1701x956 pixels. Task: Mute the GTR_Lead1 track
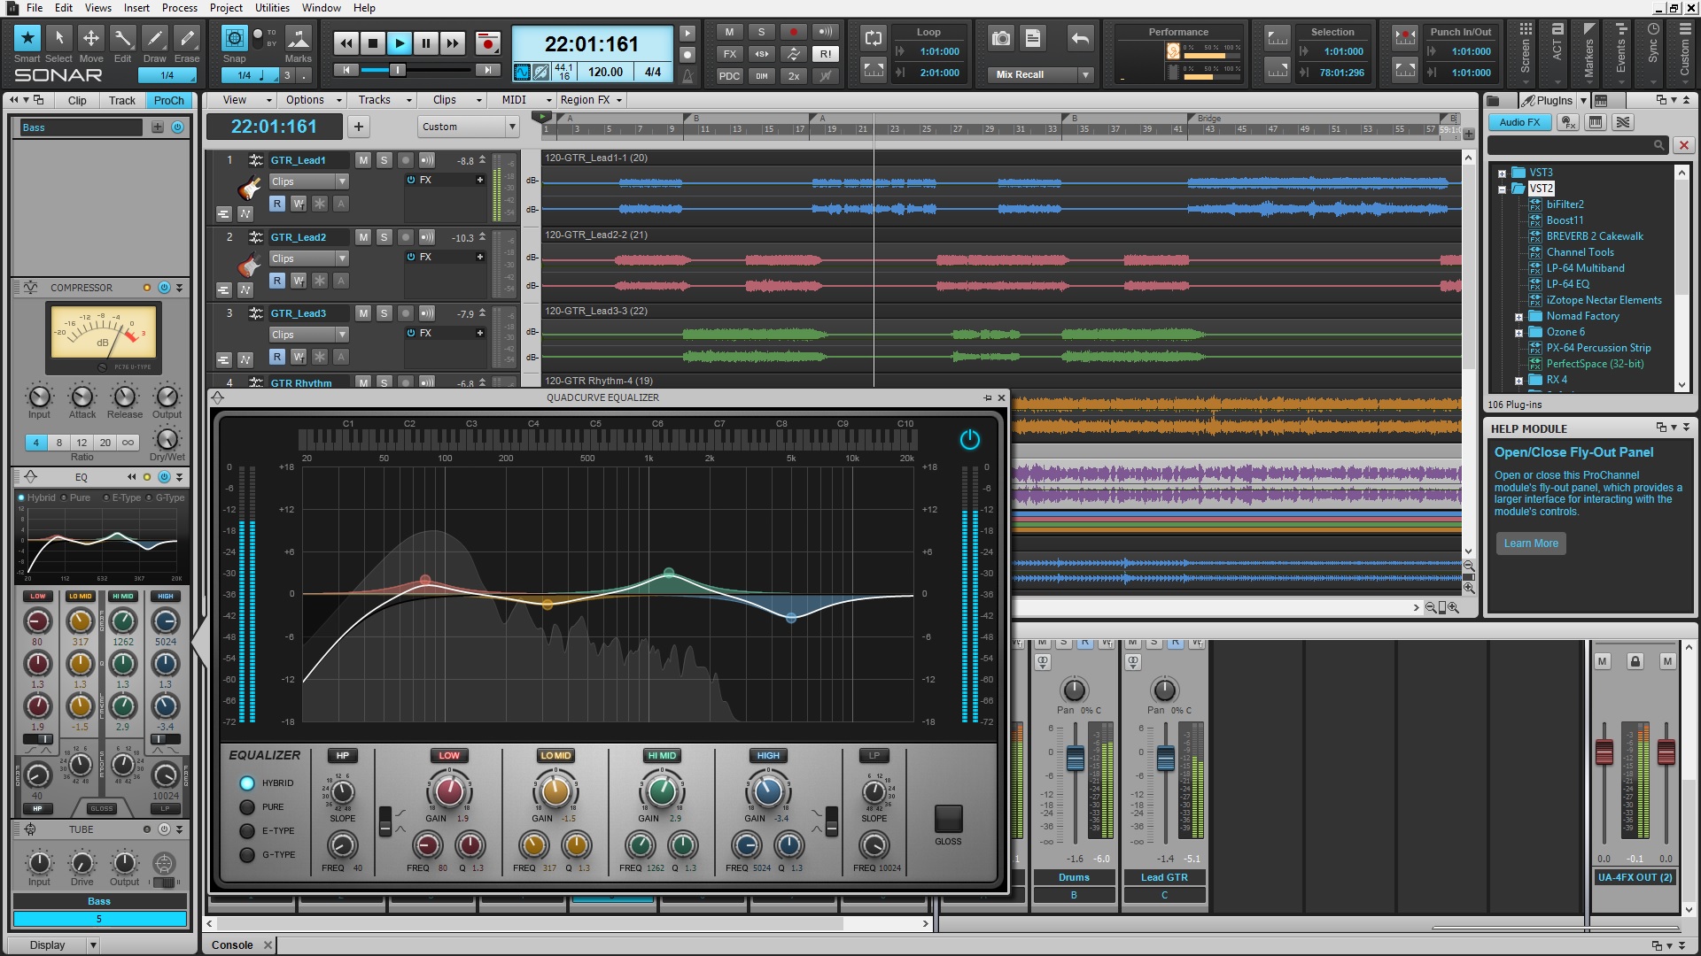(362, 160)
